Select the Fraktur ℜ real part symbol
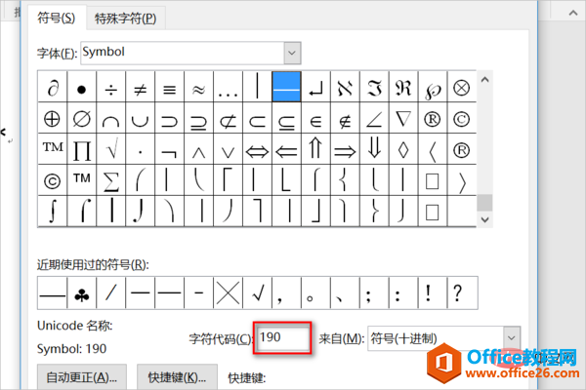This screenshot has width=586, height=390. click(403, 86)
